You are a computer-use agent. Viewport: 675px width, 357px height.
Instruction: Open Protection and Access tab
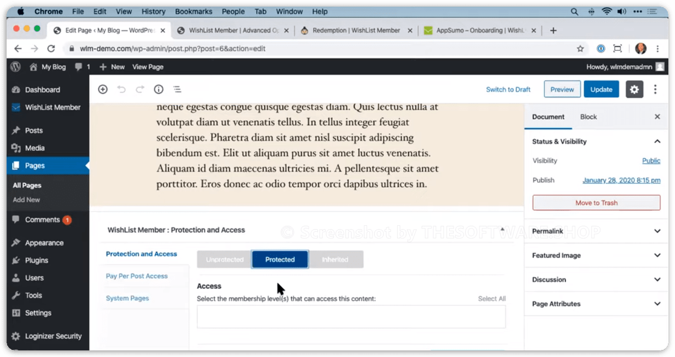click(x=141, y=254)
